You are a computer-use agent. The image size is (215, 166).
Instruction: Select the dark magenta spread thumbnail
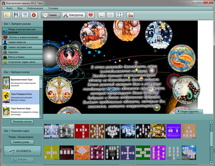coord(97,153)
